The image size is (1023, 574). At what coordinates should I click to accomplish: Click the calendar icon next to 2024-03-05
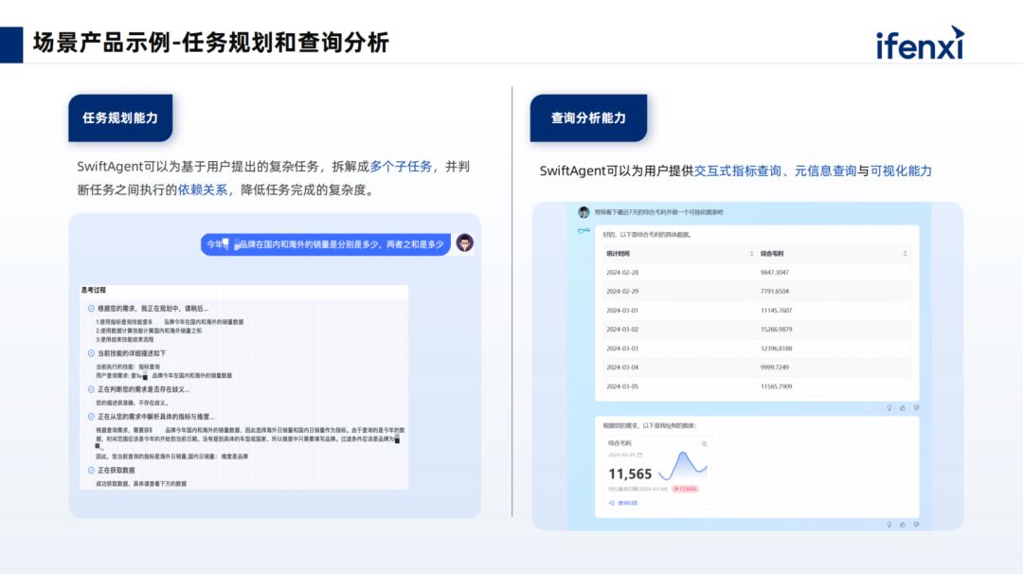(639, 455)
